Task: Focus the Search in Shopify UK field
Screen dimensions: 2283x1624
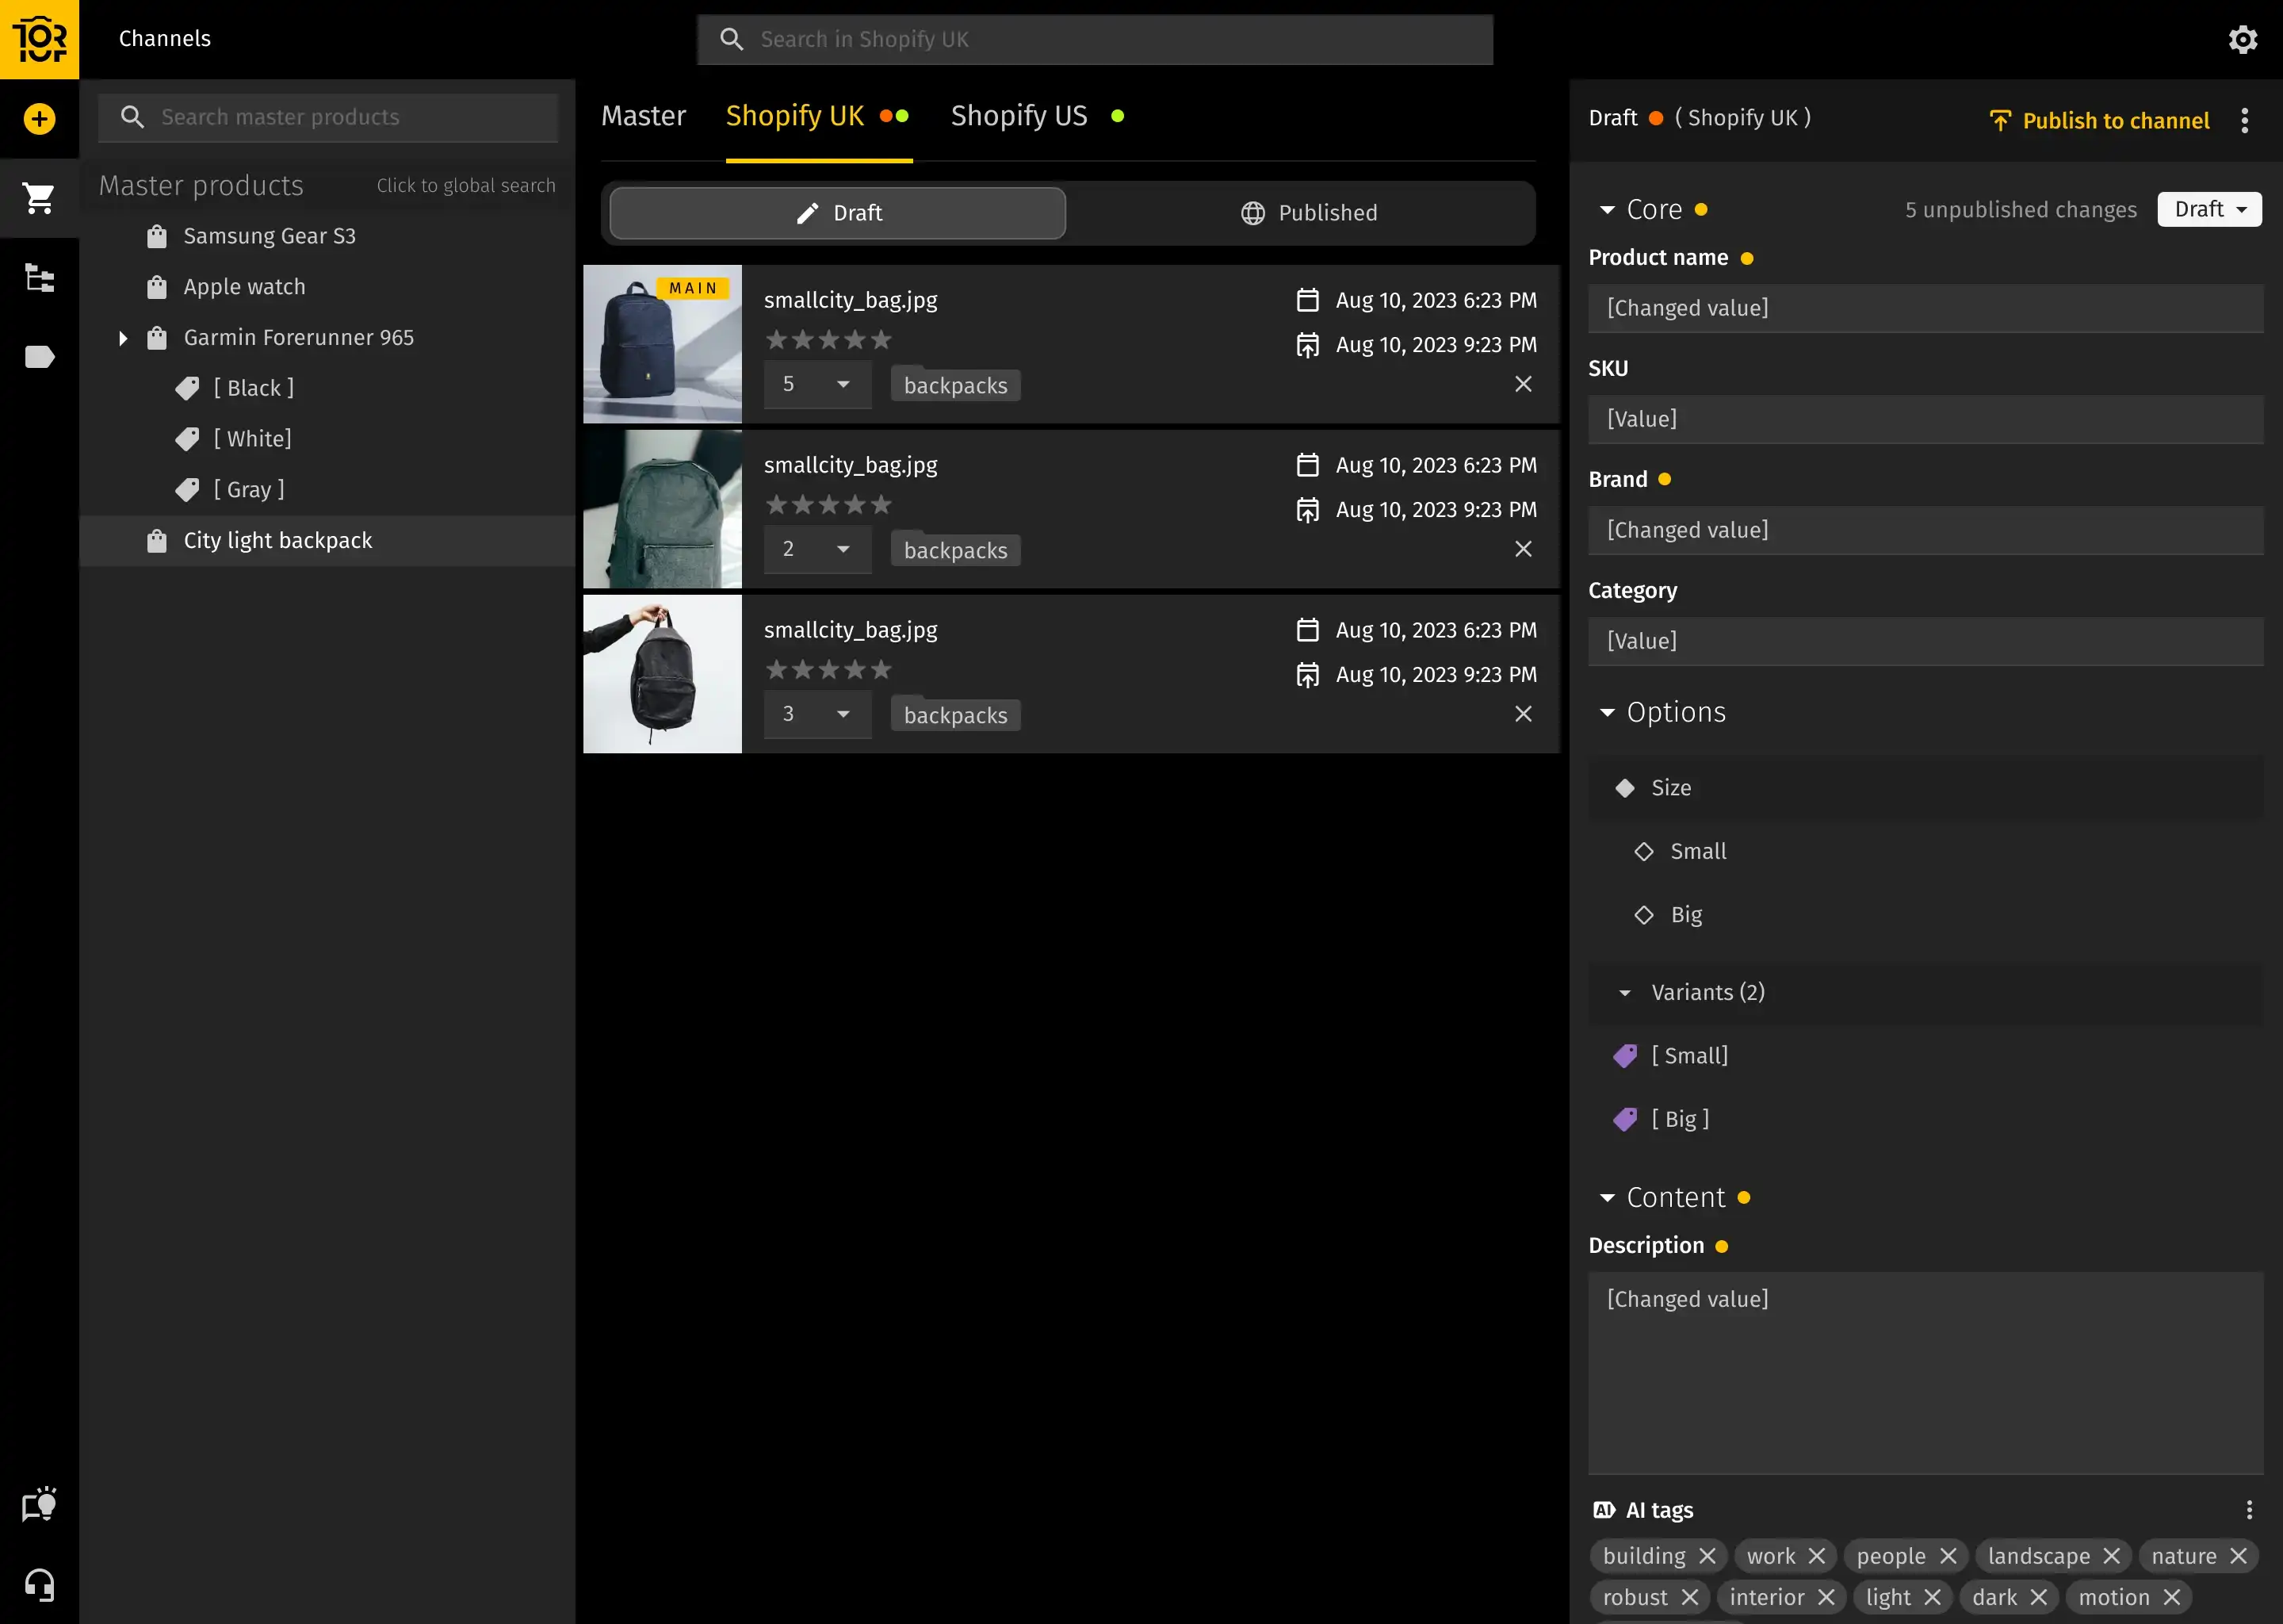Action: (1096, 39)
